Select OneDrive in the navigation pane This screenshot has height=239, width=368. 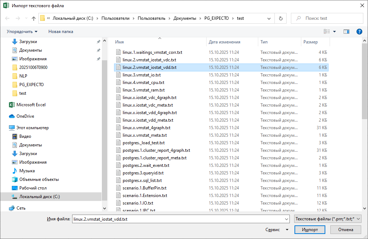(x=25, y=116)
